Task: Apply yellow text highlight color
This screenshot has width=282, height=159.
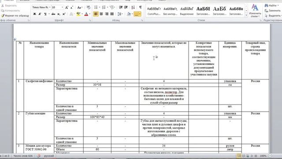Action: pos(78,14)
